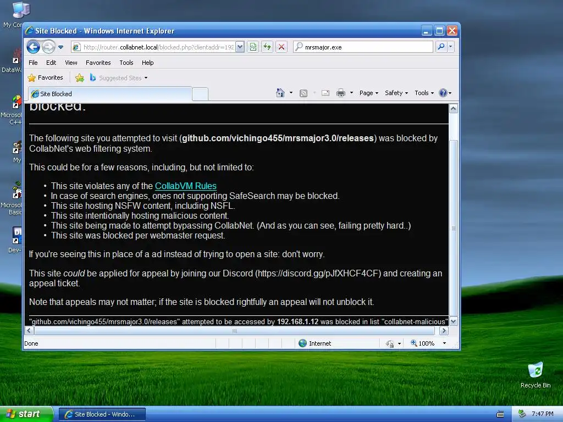563x422 pixels.
Task: Click the system tray network icon
Action: click(522, 414)
